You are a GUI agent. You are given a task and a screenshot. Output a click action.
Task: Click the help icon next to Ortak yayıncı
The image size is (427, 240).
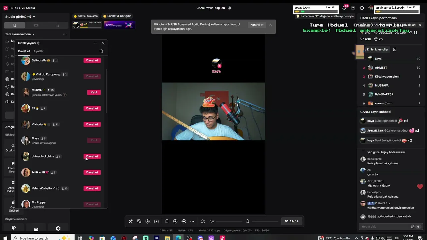pos(39,43)
